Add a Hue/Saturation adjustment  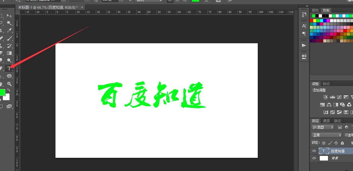pyautogui.click(x=322, y=105)
